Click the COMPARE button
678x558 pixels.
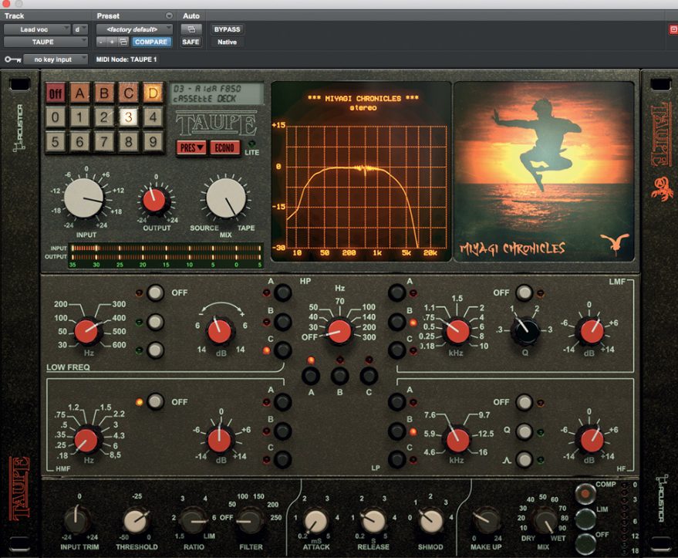(x=150, y=42)
